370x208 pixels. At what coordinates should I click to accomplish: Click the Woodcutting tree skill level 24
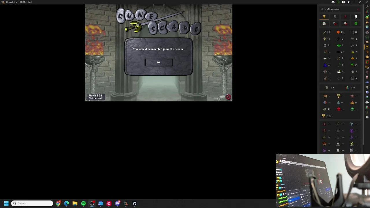354,65
